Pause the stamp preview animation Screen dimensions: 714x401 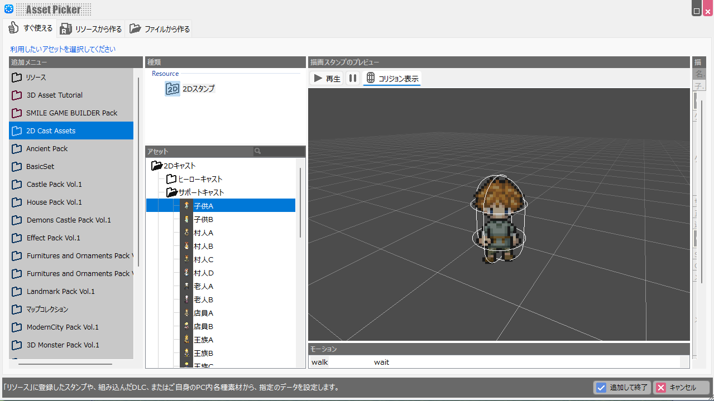point(353,79)
